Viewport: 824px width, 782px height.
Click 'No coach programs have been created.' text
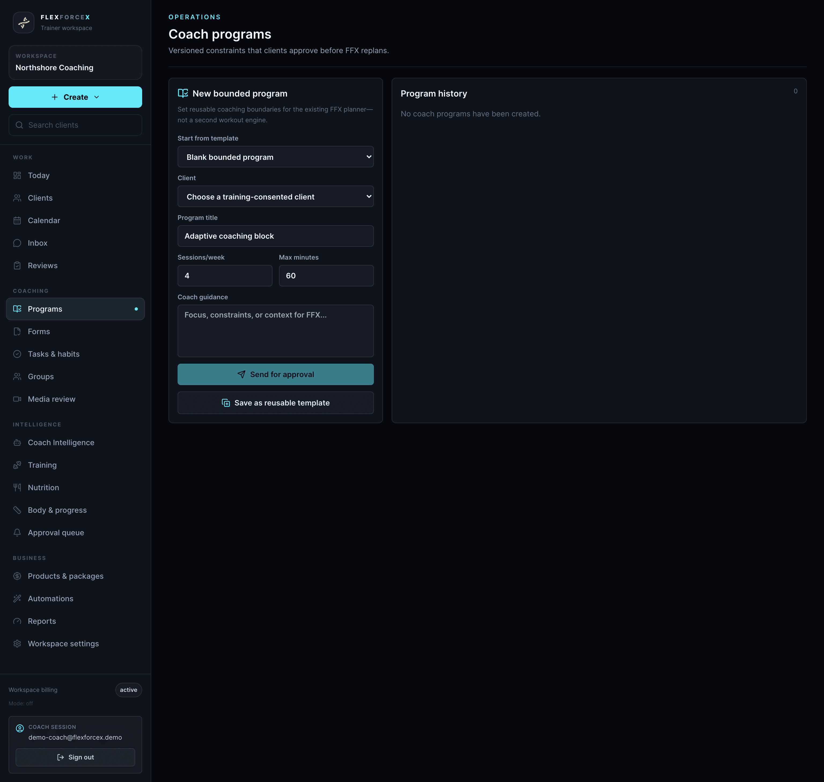point(470,114)
